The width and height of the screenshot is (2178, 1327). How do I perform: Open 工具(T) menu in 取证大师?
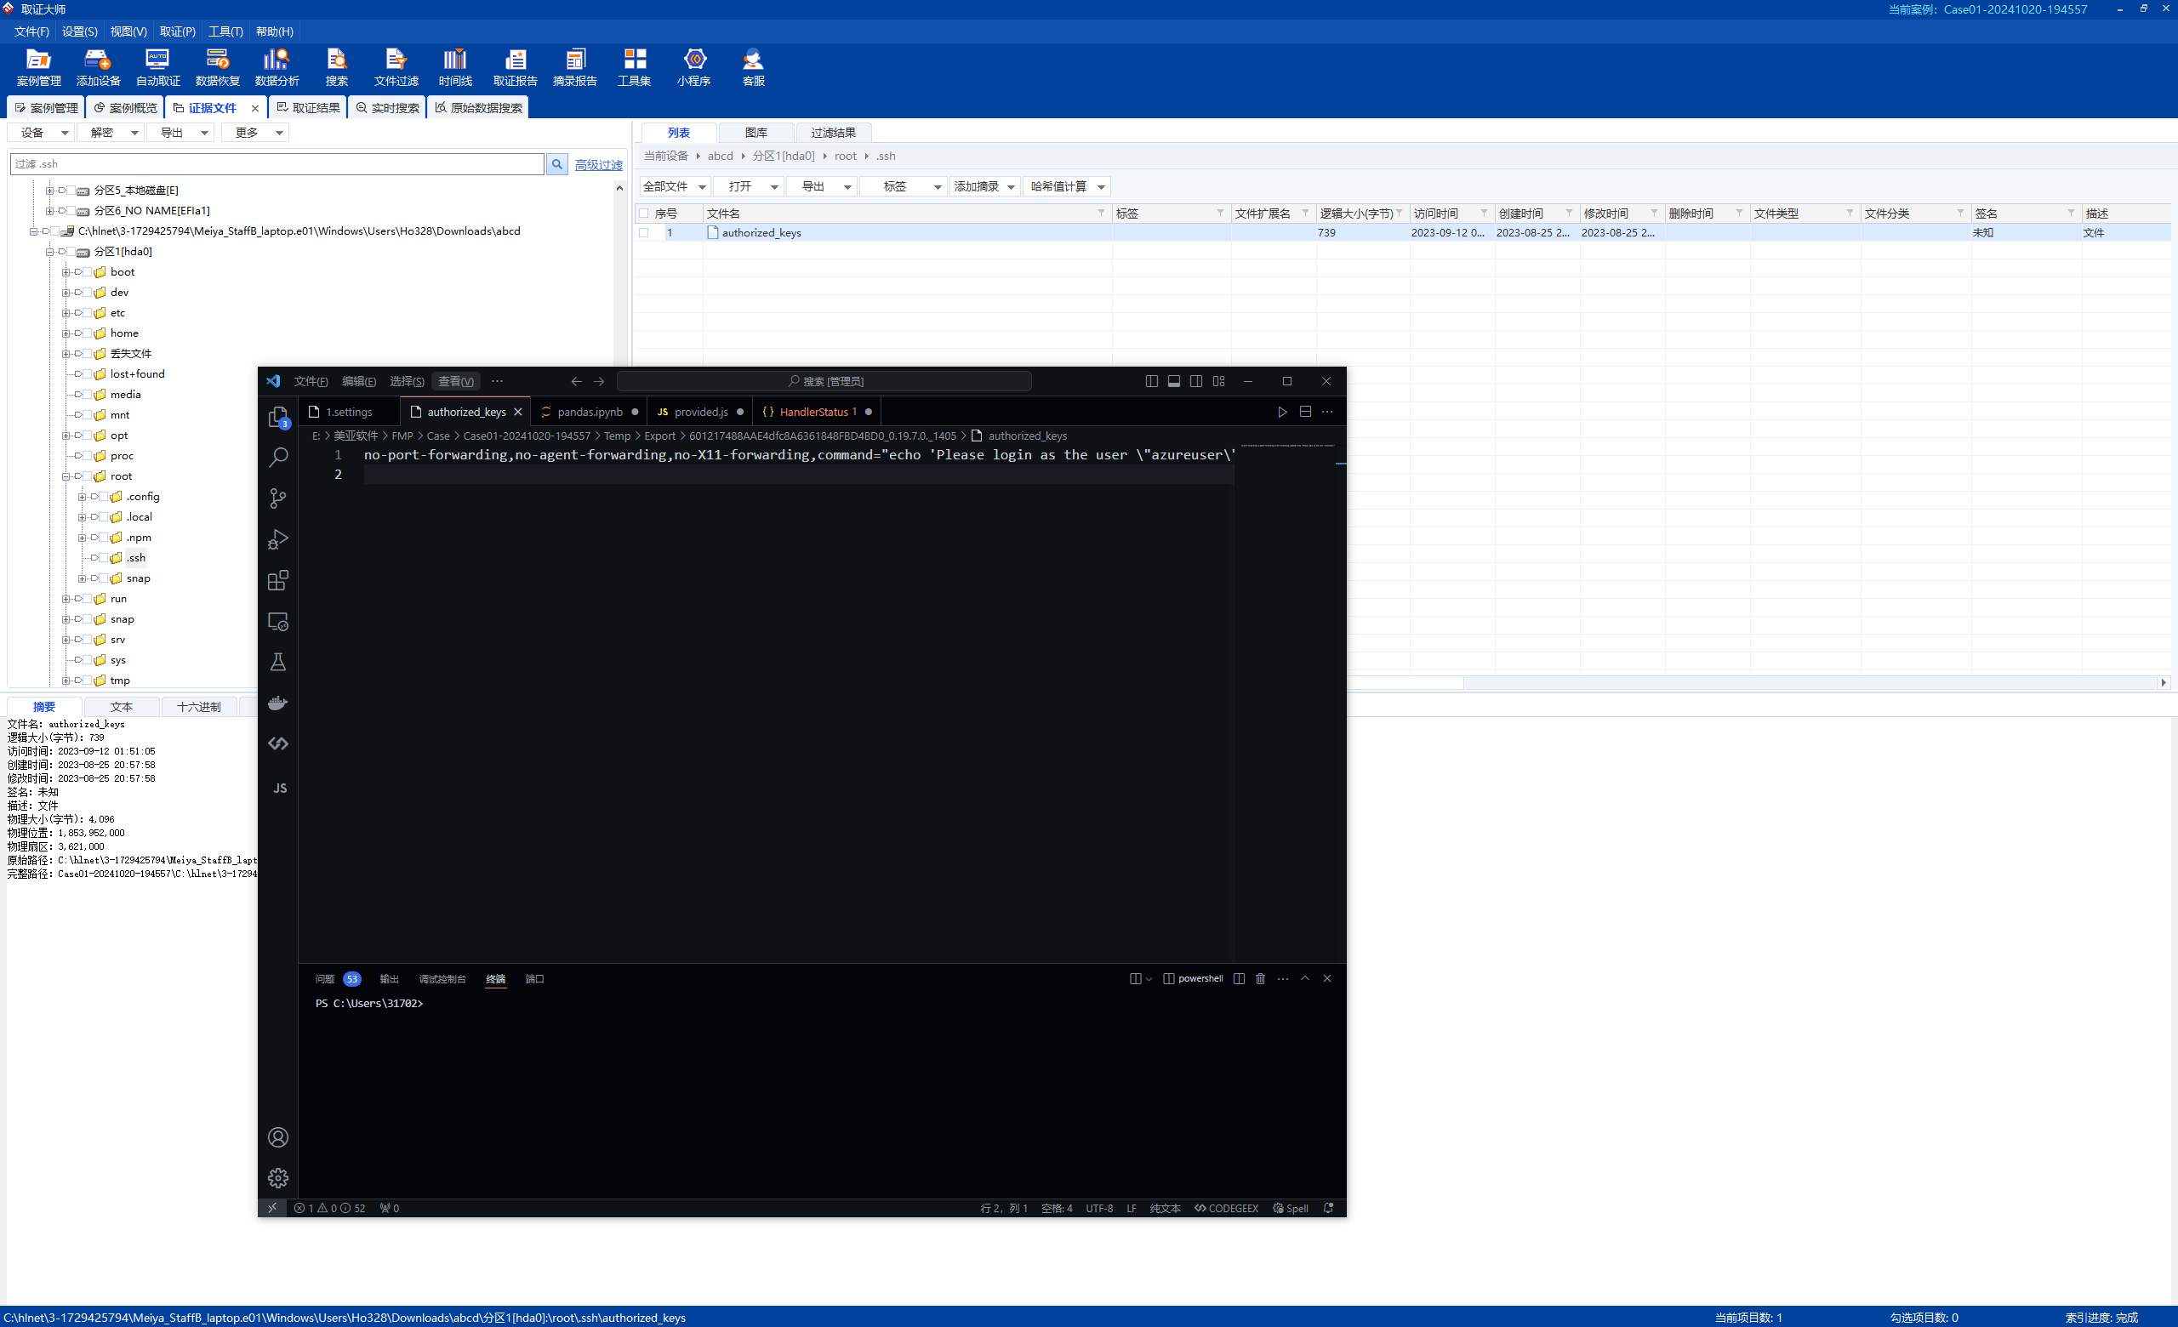[x=225, y=31]
